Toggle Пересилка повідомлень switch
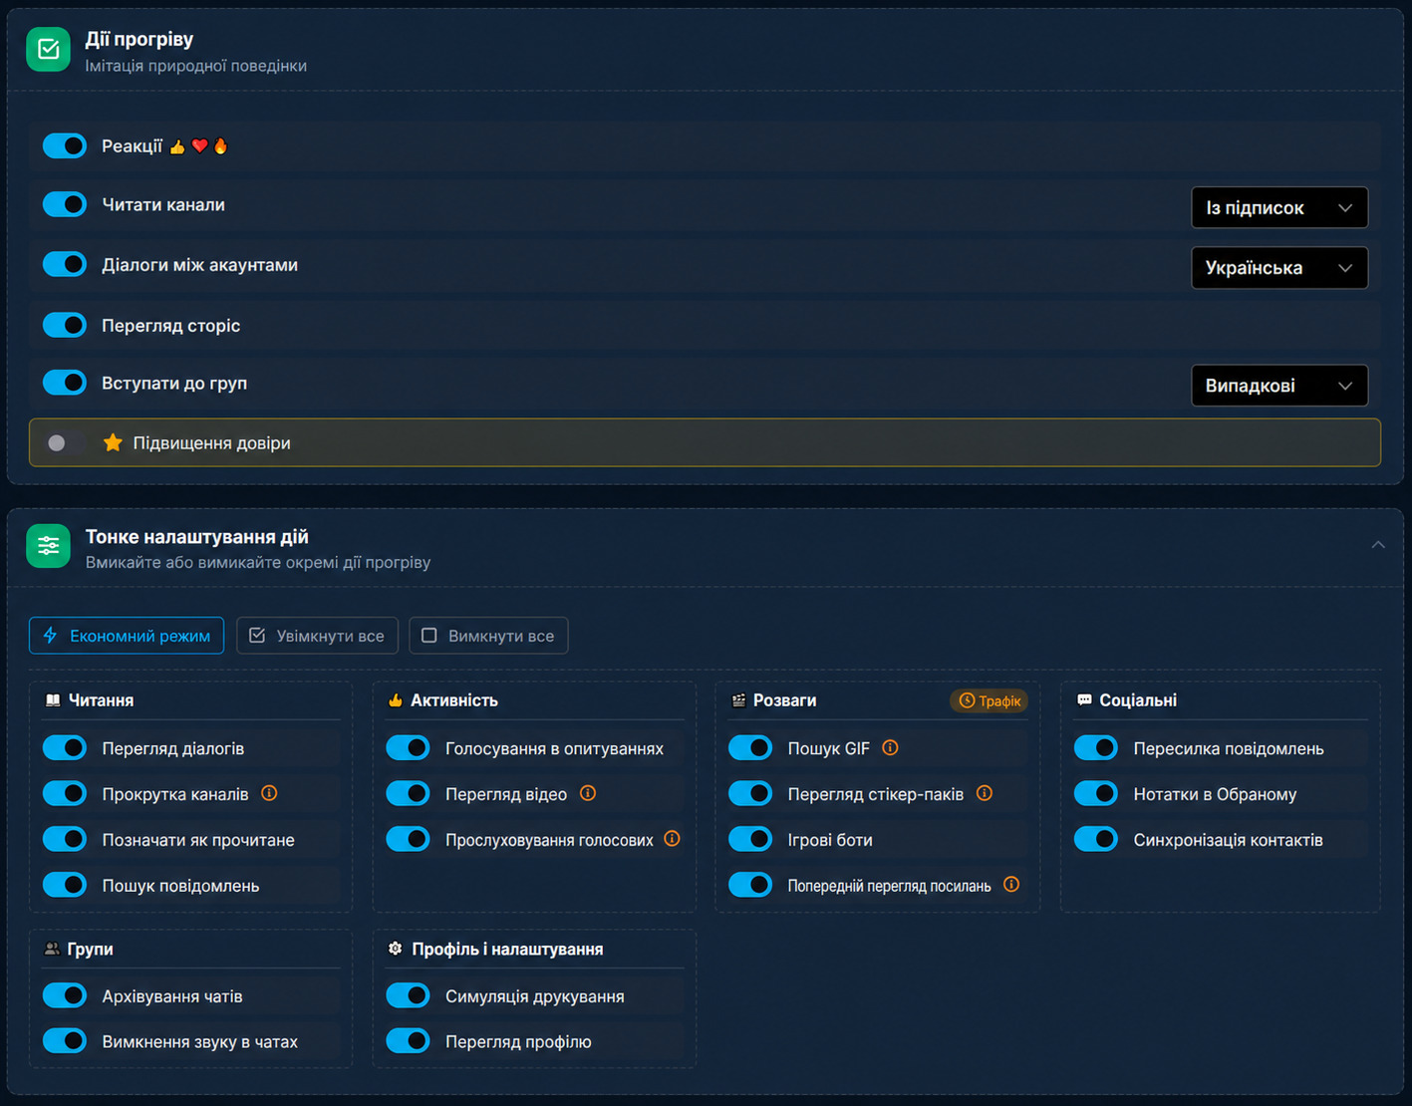 click(x=1096, y=748)
